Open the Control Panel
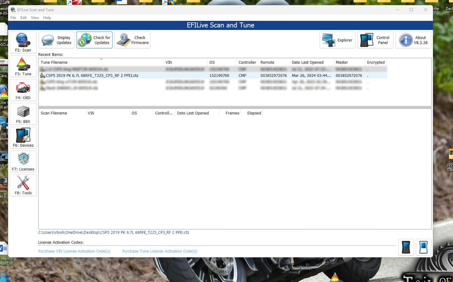 [375, 40]
